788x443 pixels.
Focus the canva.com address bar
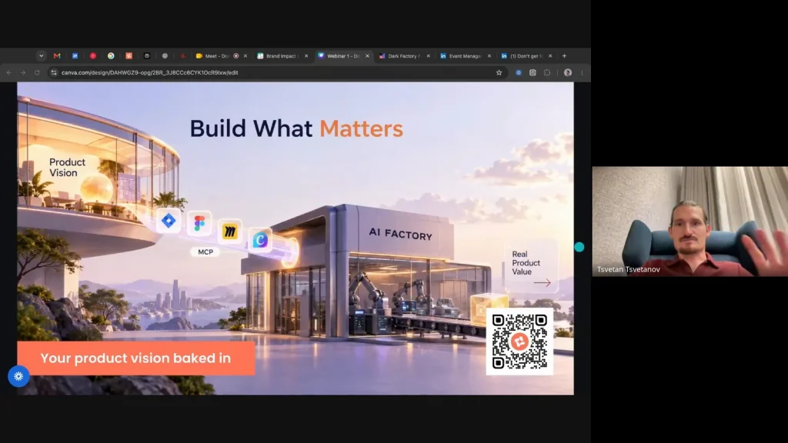(277, 72)
